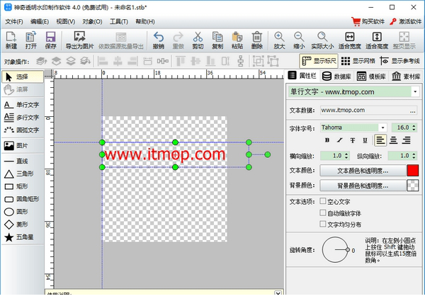Click 导出为图片 export icon
Viewport: 425px width, 306px height.
coord(79,37)
